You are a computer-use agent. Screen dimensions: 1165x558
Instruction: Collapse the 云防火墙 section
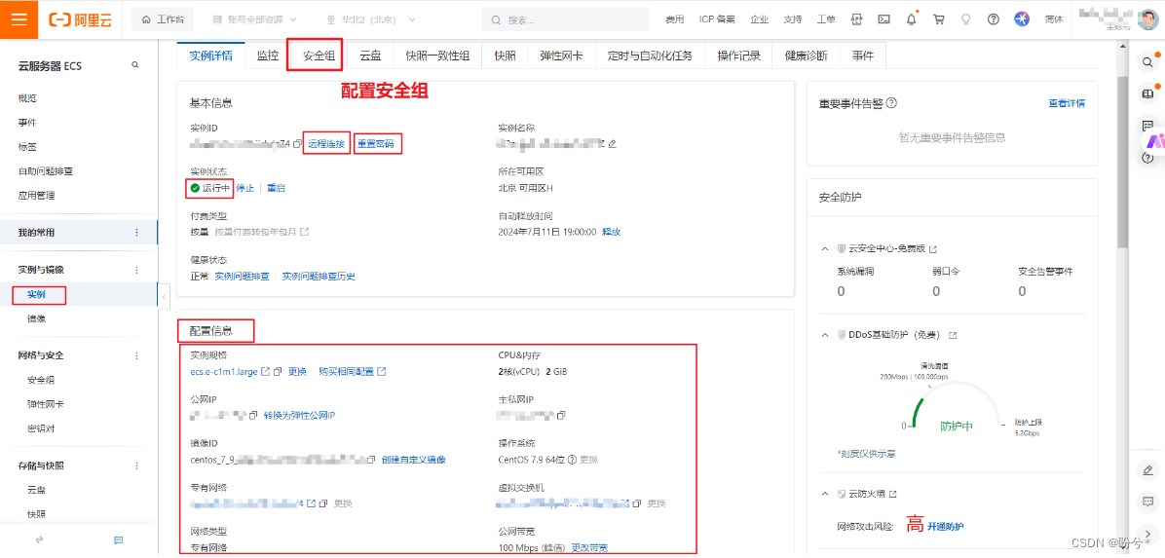(825, 494)
